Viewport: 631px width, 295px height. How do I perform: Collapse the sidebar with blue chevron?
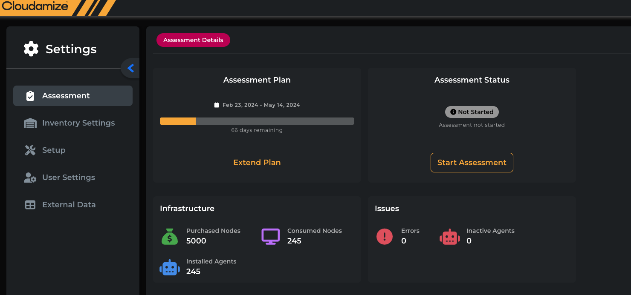click(130, 68)
